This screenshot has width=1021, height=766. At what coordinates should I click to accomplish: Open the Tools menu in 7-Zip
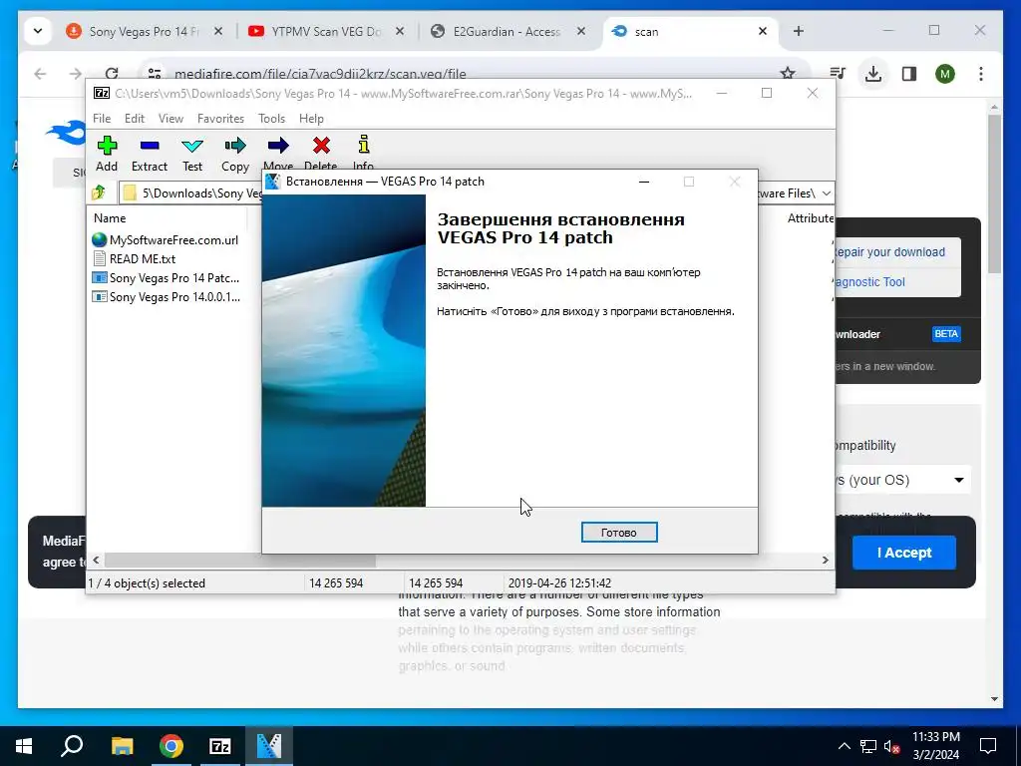click(271, 119)
